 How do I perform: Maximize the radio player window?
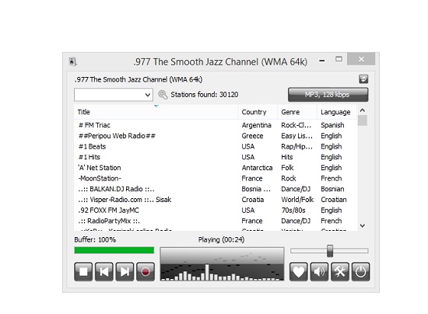(x=339, y=59)
